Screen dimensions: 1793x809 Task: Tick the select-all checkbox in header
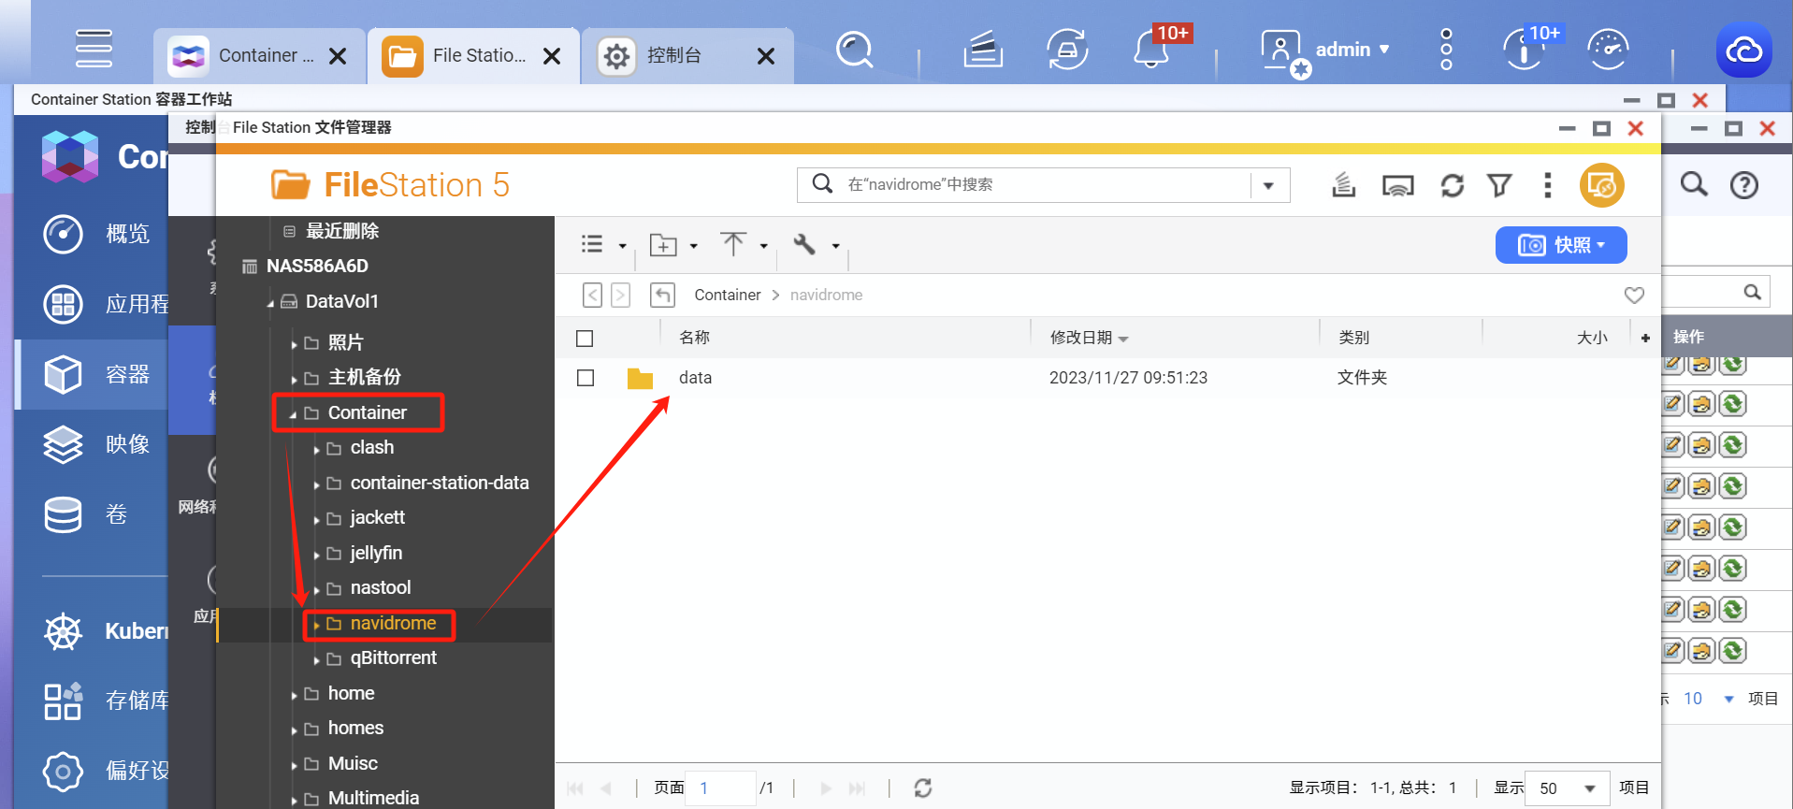point(586,339)
